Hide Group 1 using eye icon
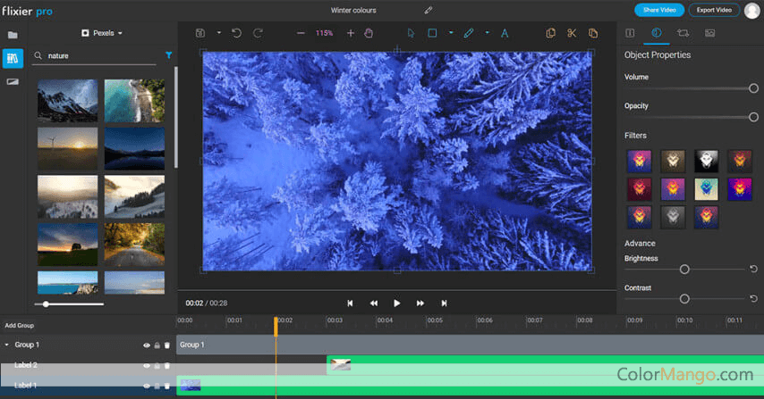The width and height of the screenshot is (764, 399). [x=146, y=345]
